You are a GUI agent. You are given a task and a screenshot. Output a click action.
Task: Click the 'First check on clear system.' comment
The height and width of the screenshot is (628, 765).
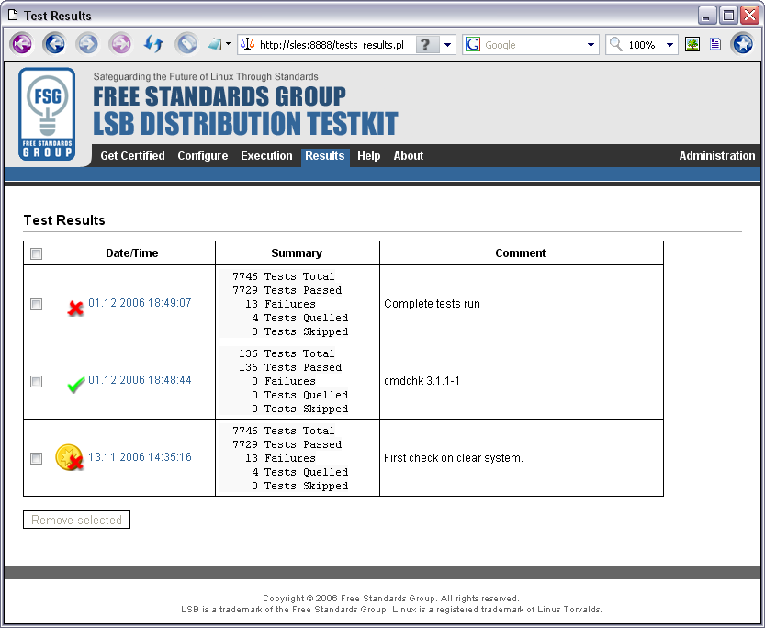pyautogui.click(x=454, y=458)
